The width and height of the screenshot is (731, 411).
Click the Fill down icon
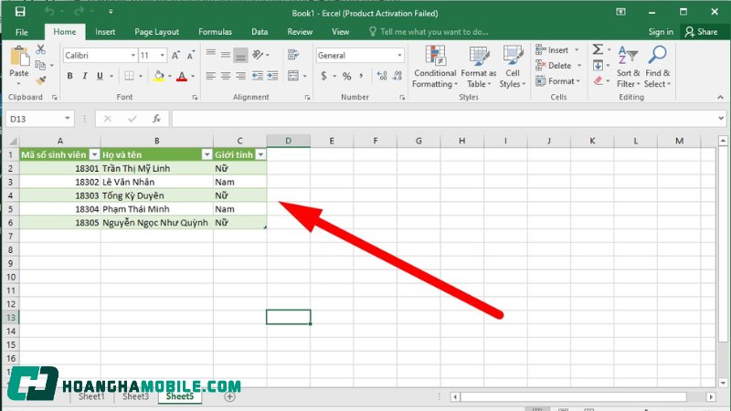598,65
